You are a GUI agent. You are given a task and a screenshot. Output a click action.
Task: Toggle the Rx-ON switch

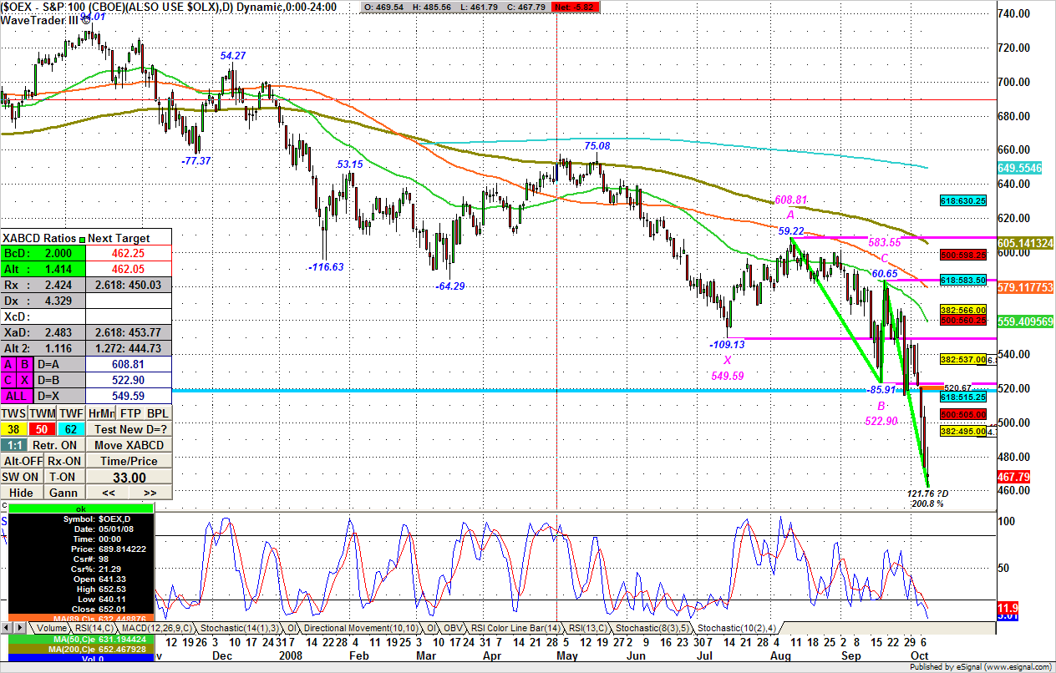65,460
